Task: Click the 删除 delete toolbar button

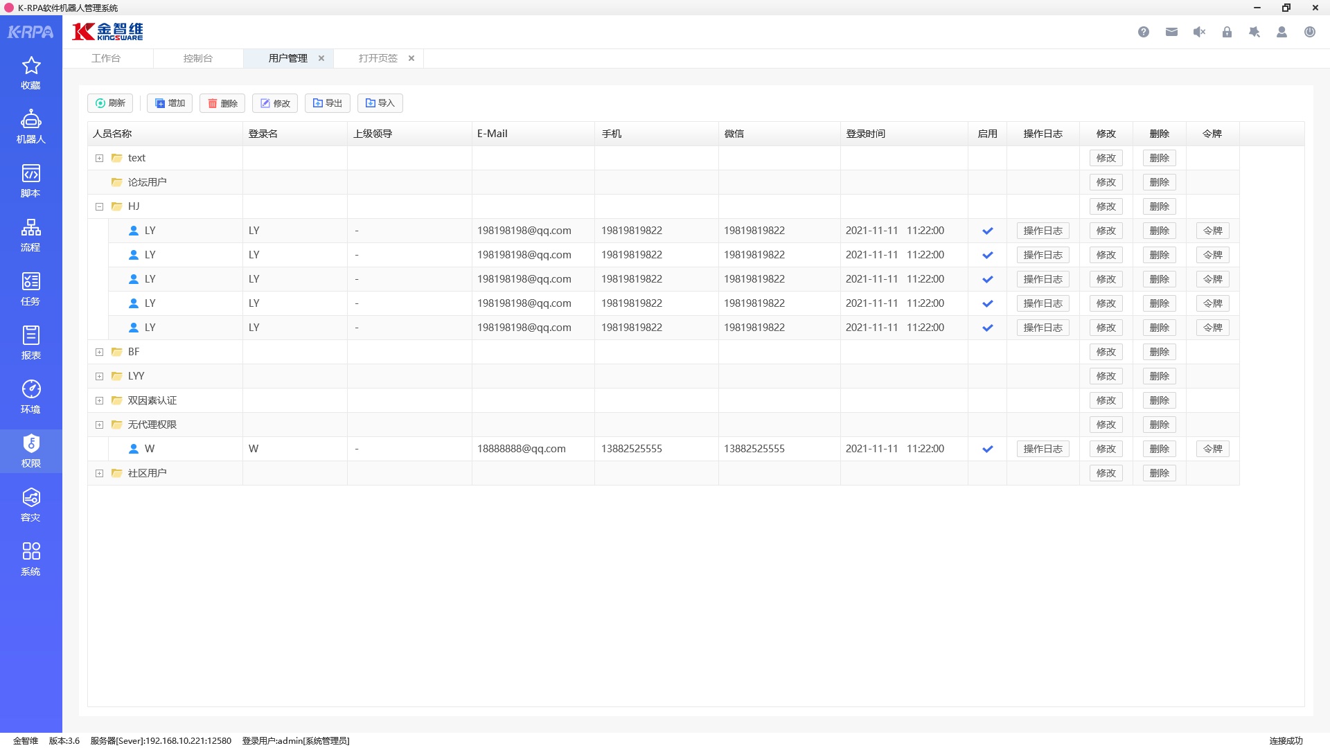Action: [x=222, y=103]
